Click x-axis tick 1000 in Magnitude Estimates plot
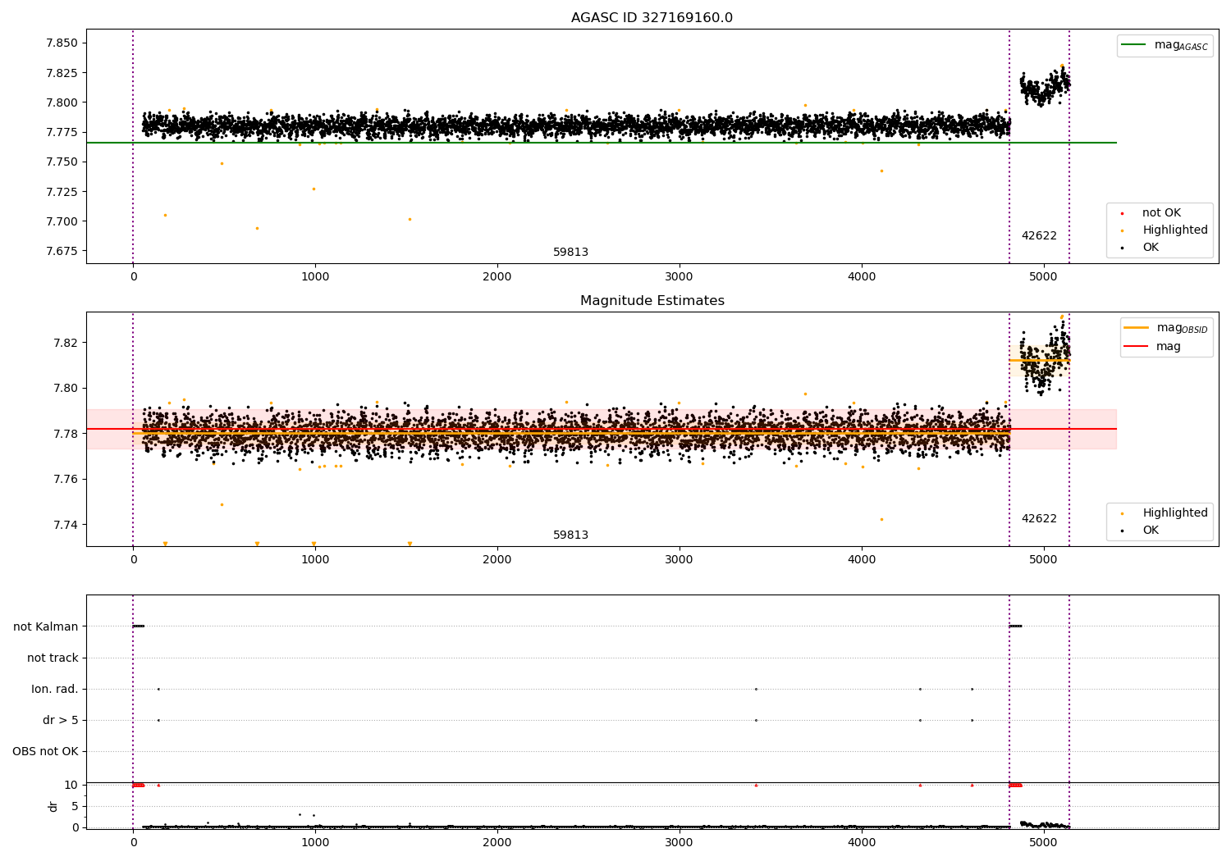Viewport: 1231px width, 861px height. coord(315,560)
